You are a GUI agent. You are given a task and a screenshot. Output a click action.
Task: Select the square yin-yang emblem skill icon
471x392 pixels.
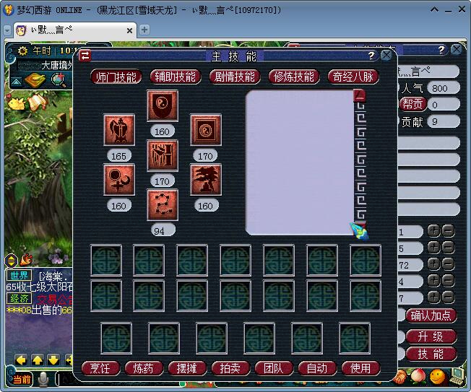click(x=206, y=130)
